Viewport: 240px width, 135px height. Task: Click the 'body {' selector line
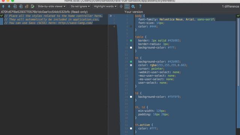pyautogui.click(x=140, y=16)
